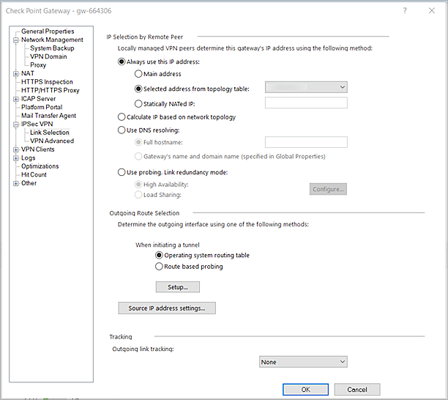Open HTTP/HTTPS Proxy settings
The image size is (448, 400).
tap(51, 90)
